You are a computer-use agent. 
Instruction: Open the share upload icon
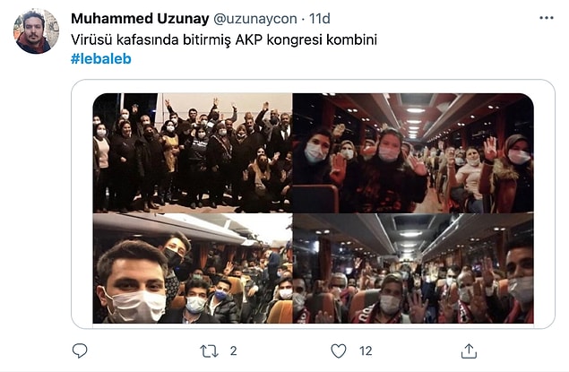point(469,351)
